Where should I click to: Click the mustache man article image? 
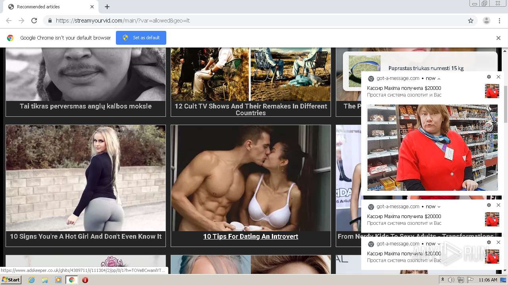pos(86,74)
